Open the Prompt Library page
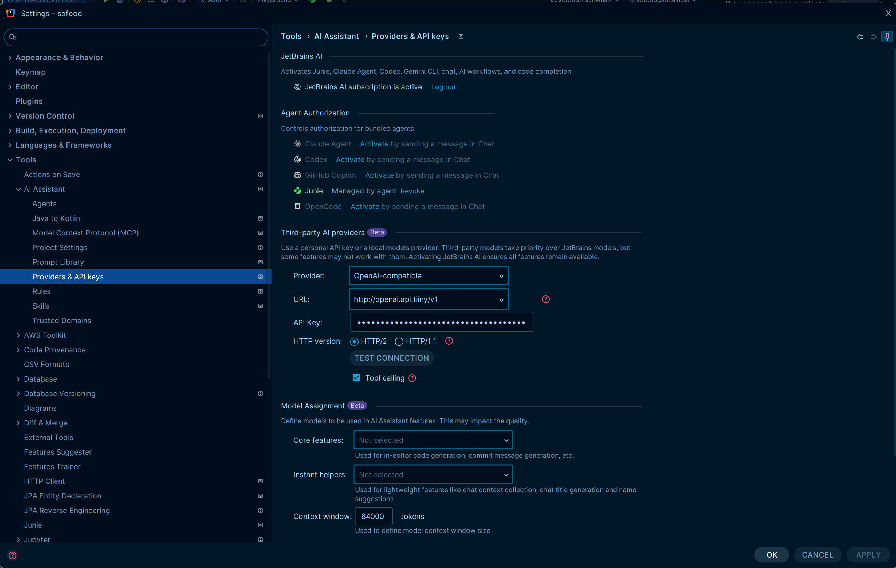Screen dimensions: 896x568 point(58,262)
